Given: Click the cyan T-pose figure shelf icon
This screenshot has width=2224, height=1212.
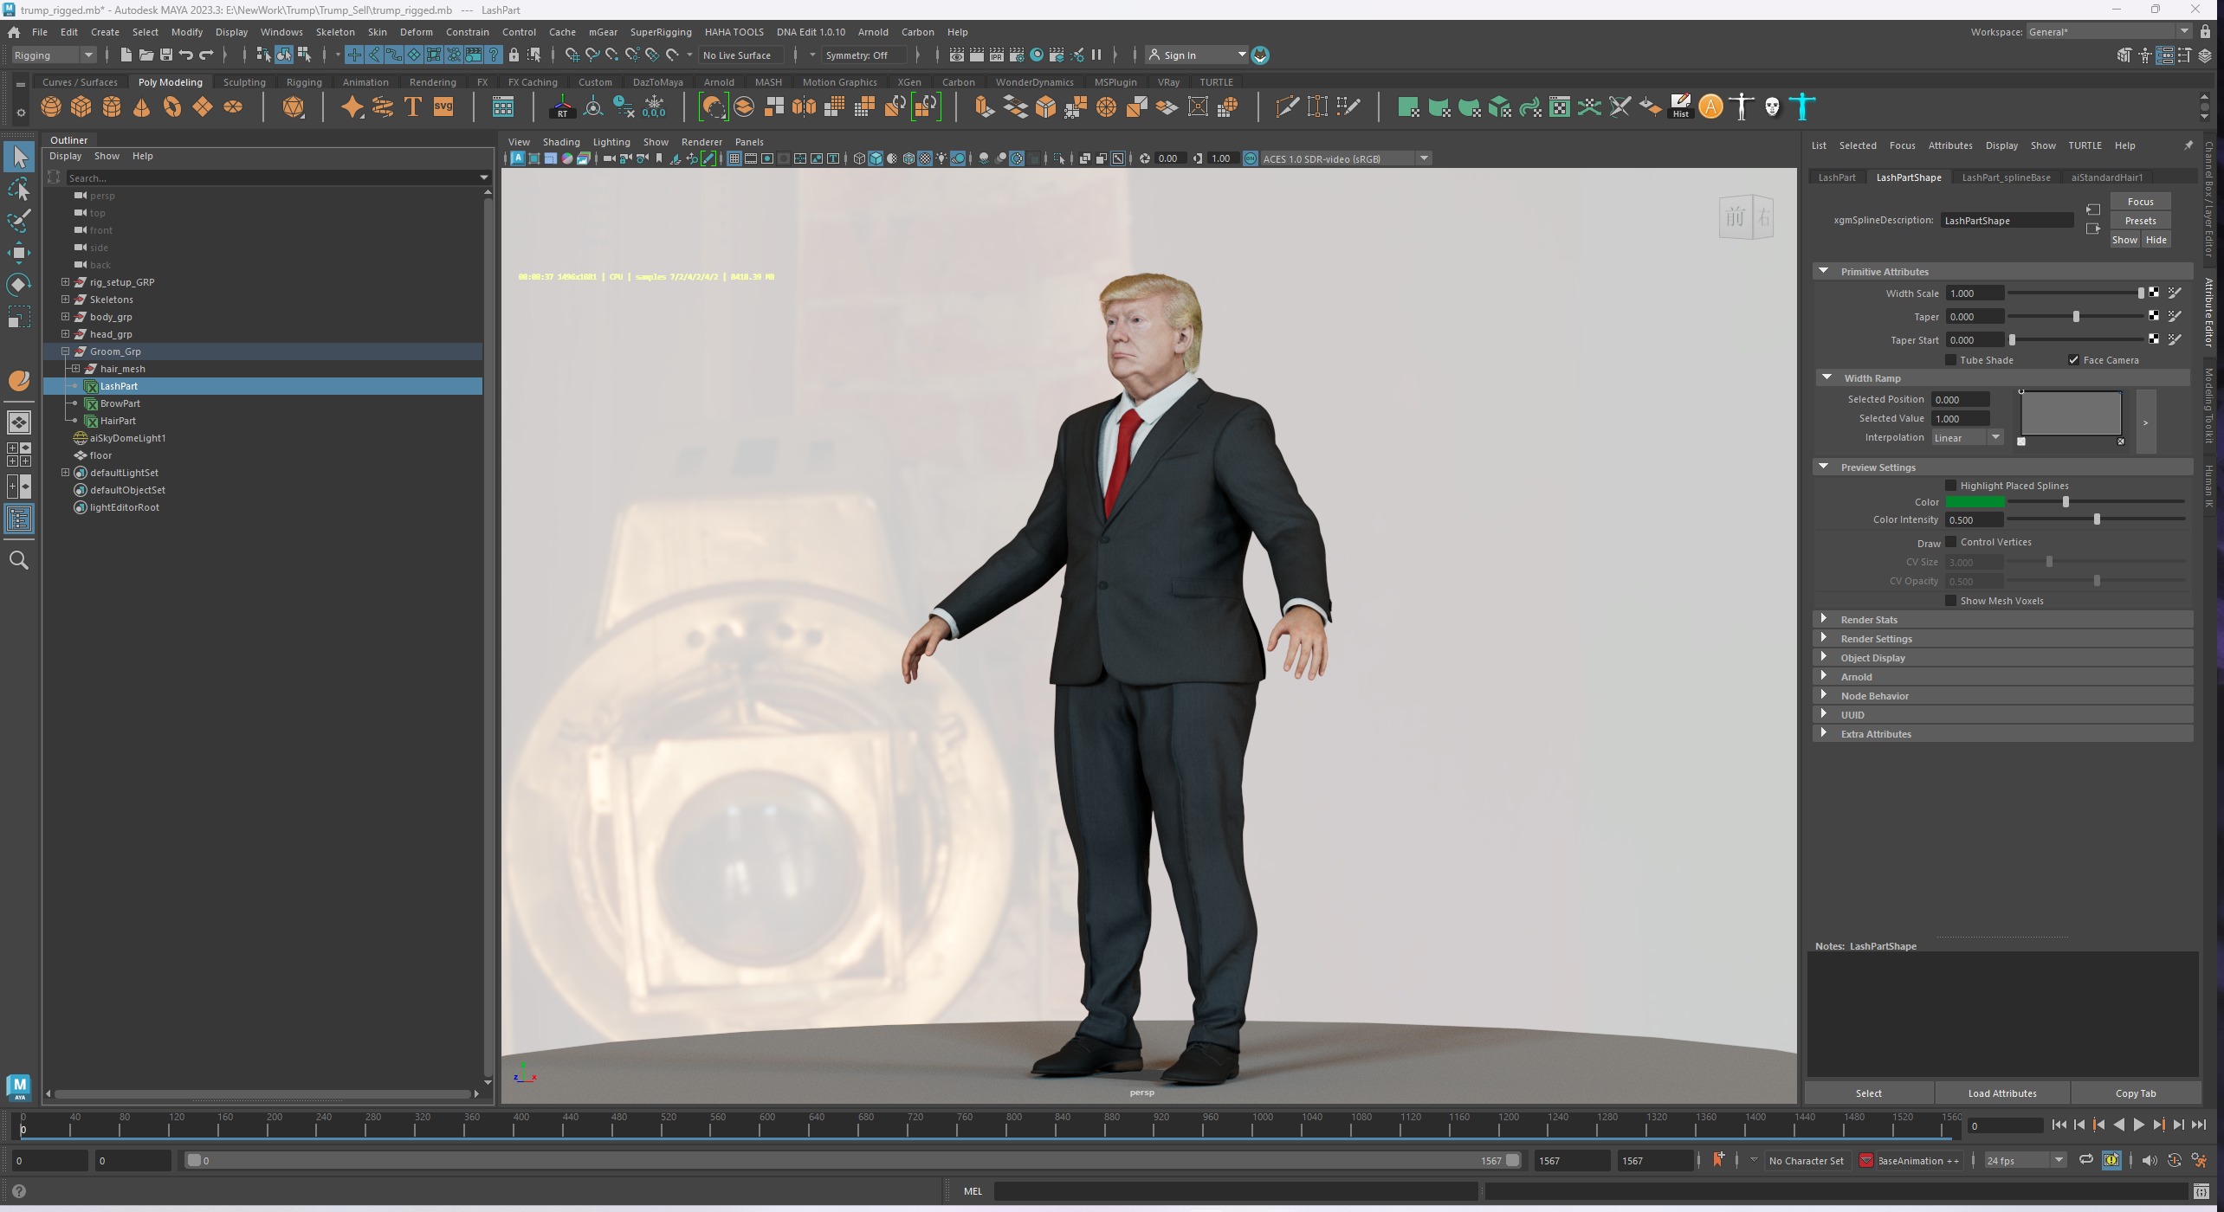Looking at the screenshot, I should 1802,107.
